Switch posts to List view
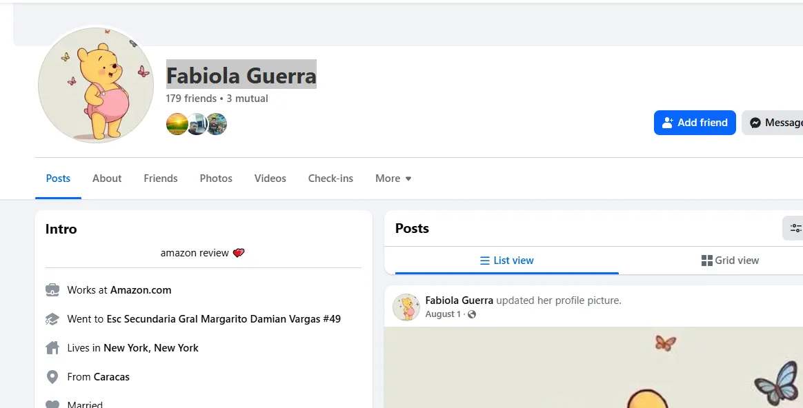This screenshot has width=803, height=408. coord(506,261)
